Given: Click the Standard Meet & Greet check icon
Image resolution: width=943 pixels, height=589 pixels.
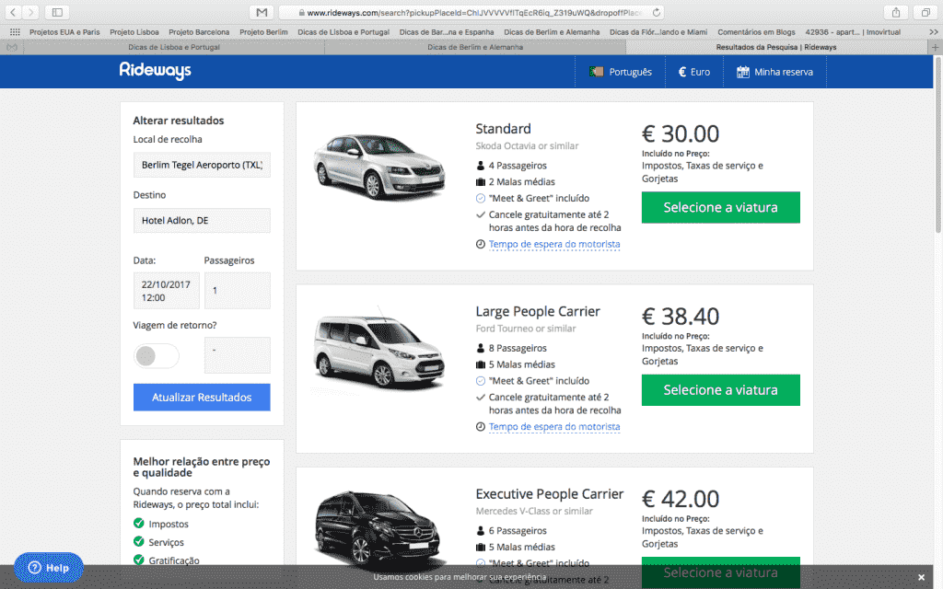Looking at the screenshot, I should [x=481, y=199].
